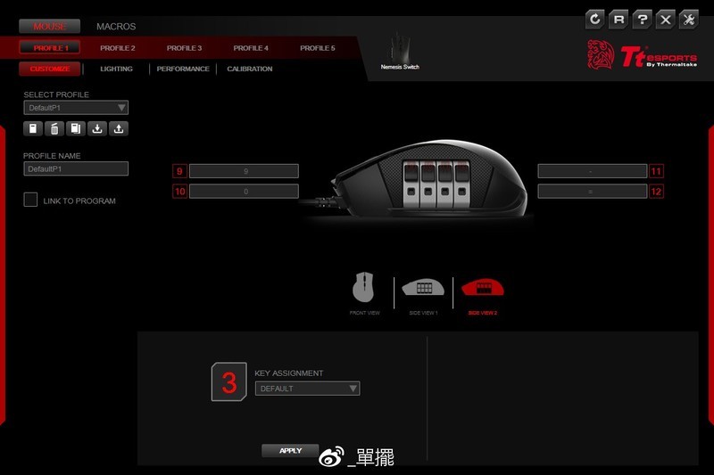Open the PERFORMANCE section
Image resolution: width=714 pixels, height=475 pixels.
pos(183,69)
